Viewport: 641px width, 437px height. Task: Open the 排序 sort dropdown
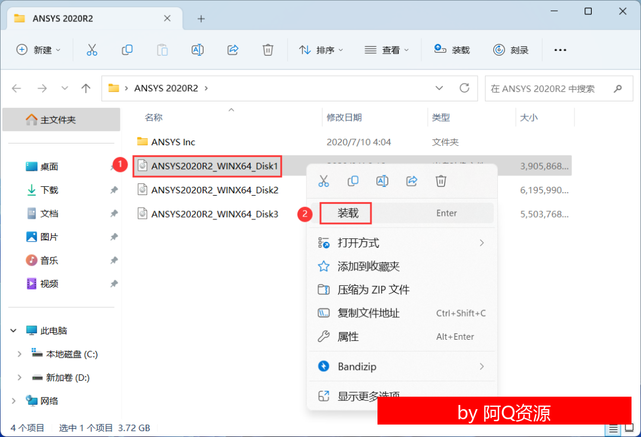click(321, 50)
